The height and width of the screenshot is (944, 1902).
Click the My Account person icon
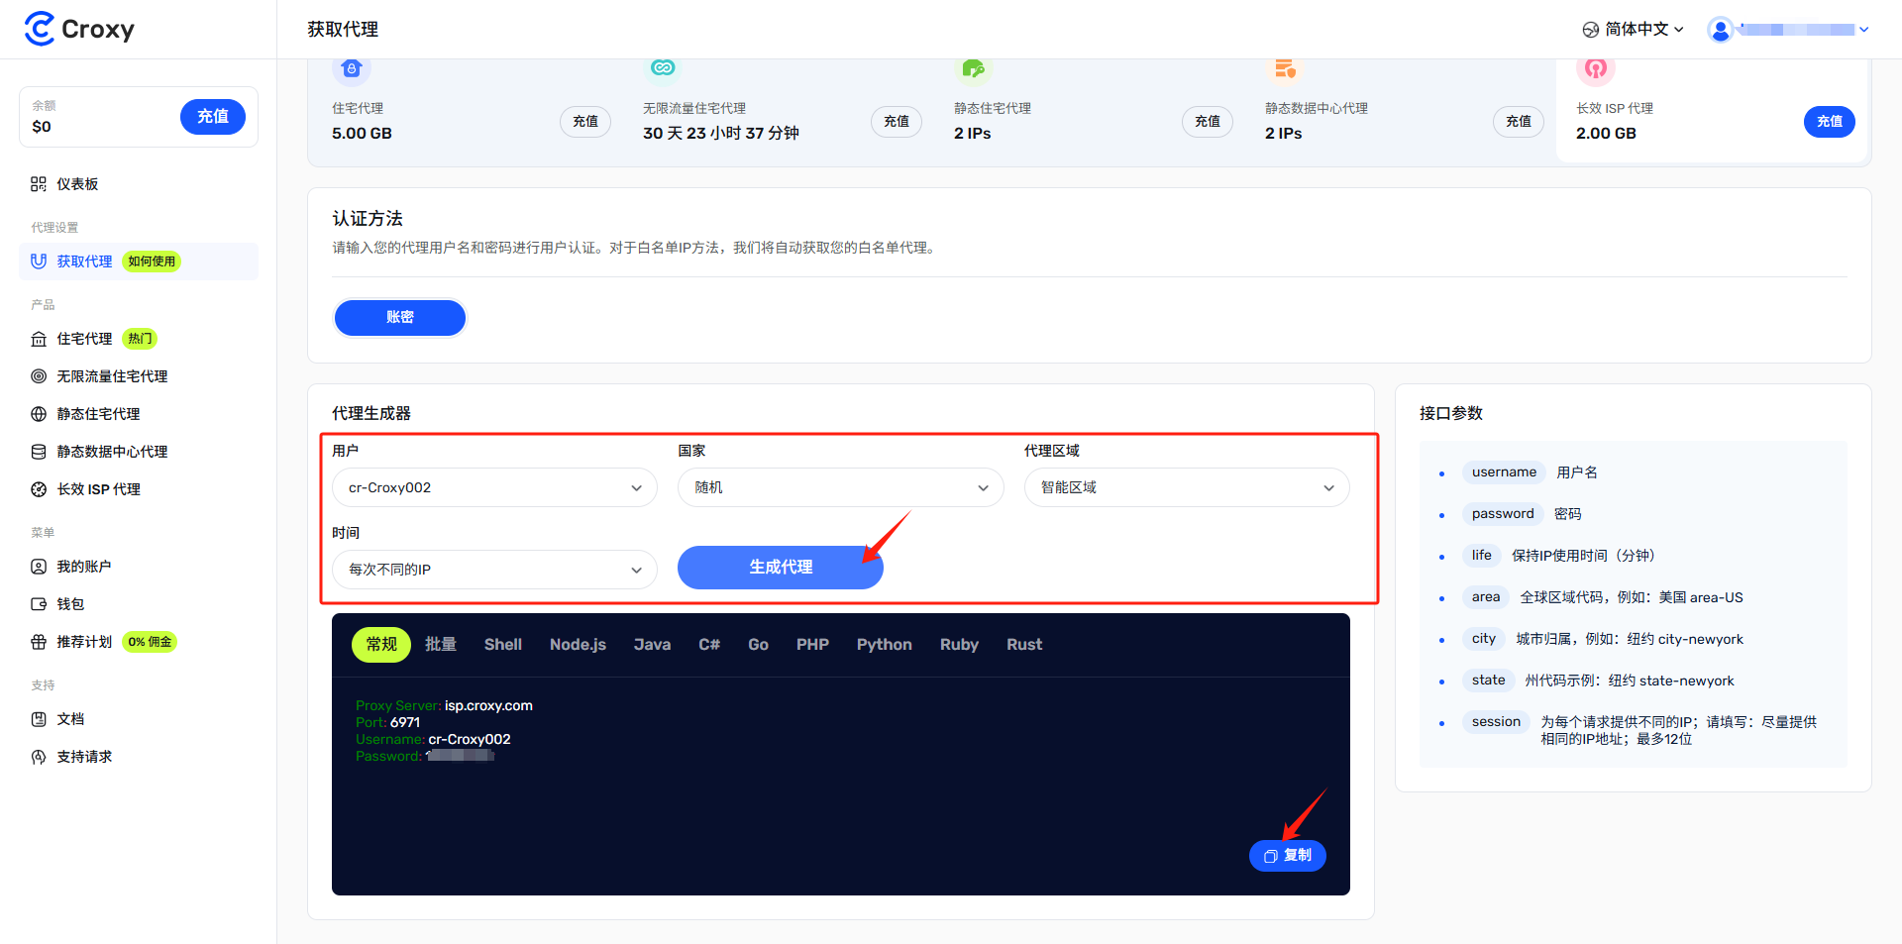point(39,567)
